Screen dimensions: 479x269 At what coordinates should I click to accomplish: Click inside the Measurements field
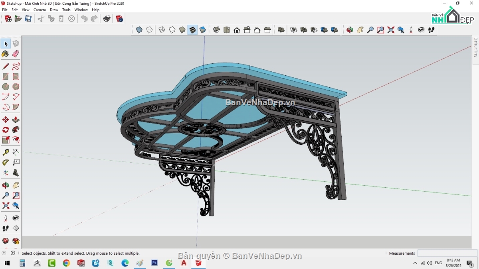coord(447,253)
